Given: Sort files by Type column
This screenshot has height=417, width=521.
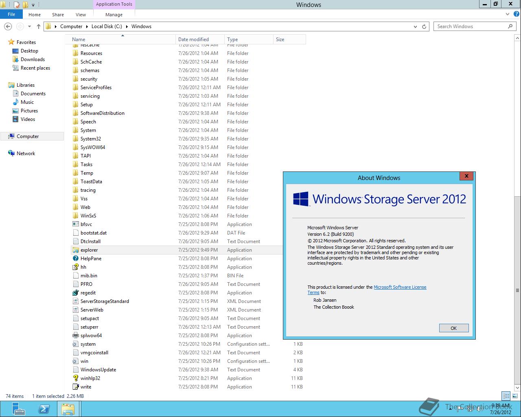Looking at the screenshot, I should (x=249, y=40).
